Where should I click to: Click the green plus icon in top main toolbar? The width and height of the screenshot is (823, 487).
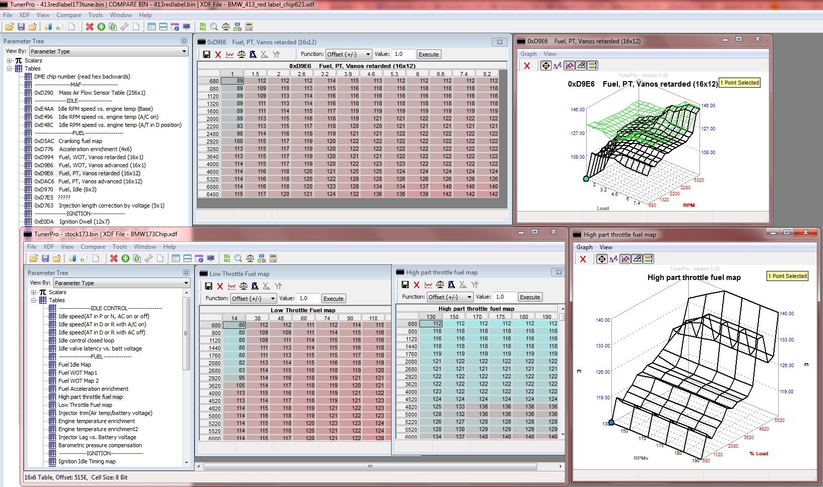(101, 27)
